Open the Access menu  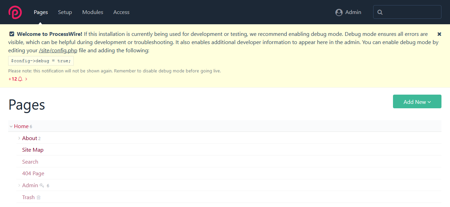121,12
